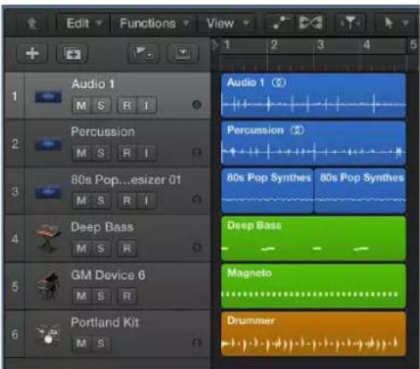
Task: Select the Magneto MIDI region
Action: [313, 286]
